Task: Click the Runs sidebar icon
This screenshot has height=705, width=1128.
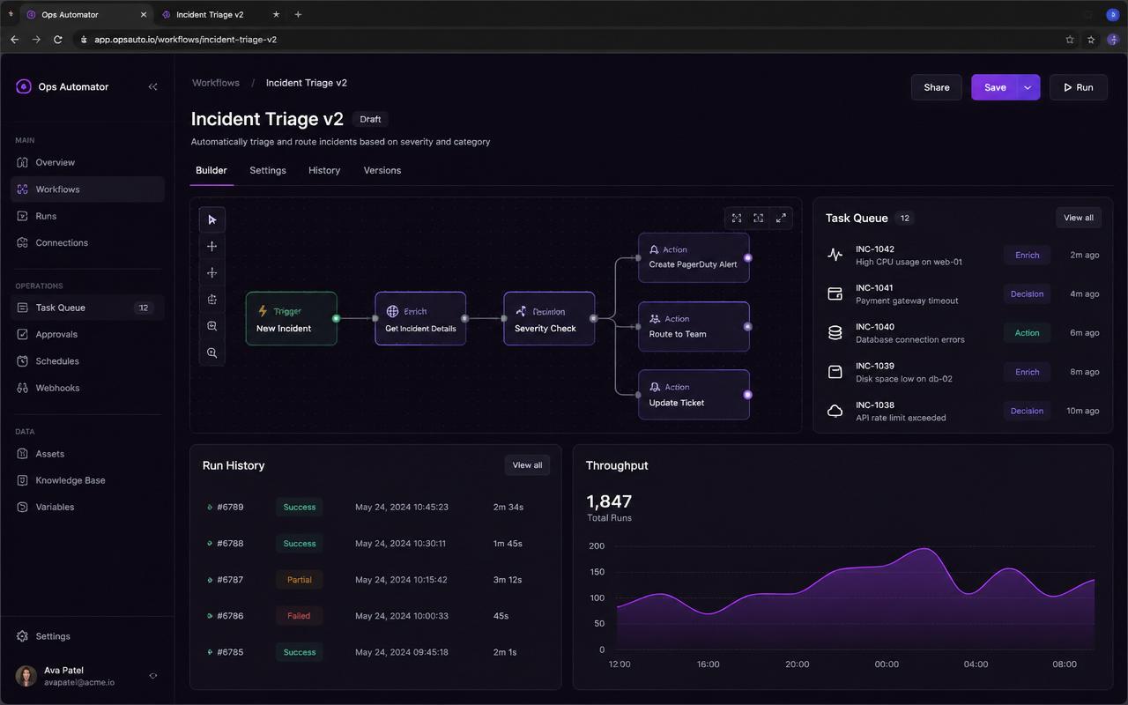Action: pyautogui.click(x=23, y=216)
